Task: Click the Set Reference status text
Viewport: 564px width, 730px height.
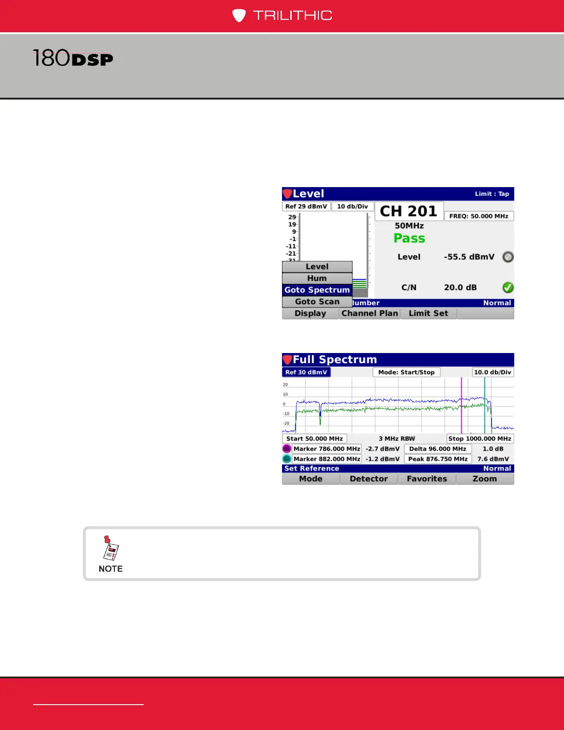Action: 311,468
